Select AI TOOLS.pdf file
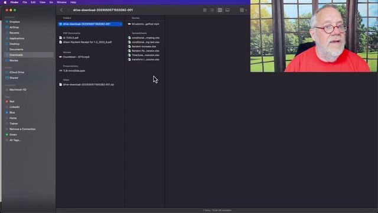 (71, 38)
